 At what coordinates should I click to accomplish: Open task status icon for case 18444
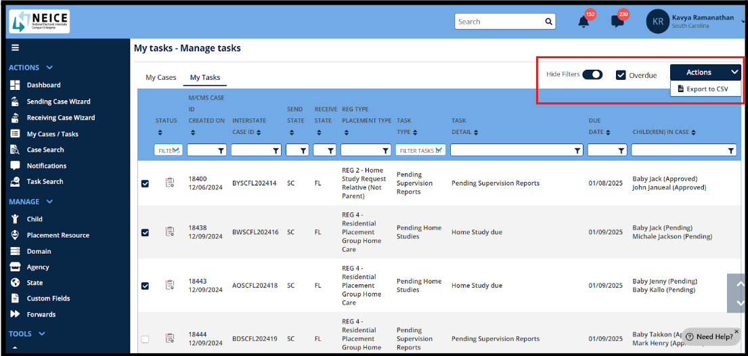pos(169,338)
